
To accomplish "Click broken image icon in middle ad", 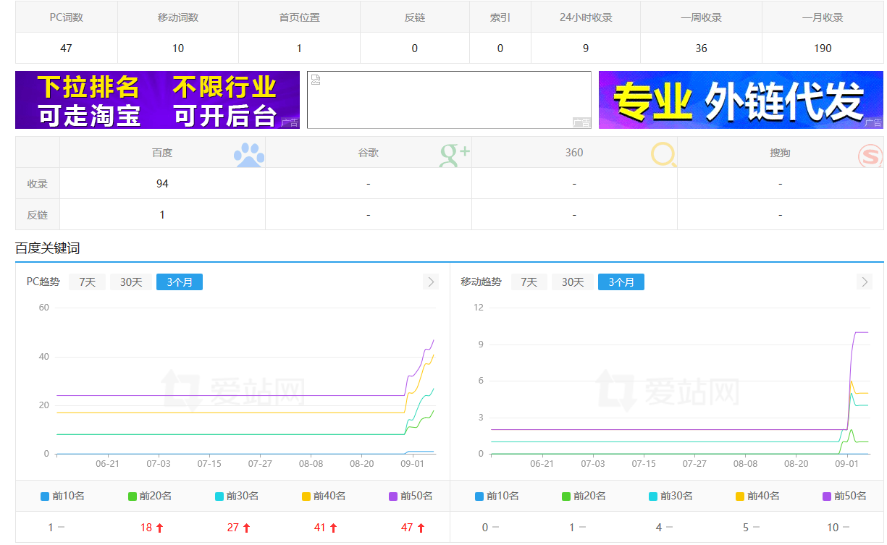I will (316, 80).
